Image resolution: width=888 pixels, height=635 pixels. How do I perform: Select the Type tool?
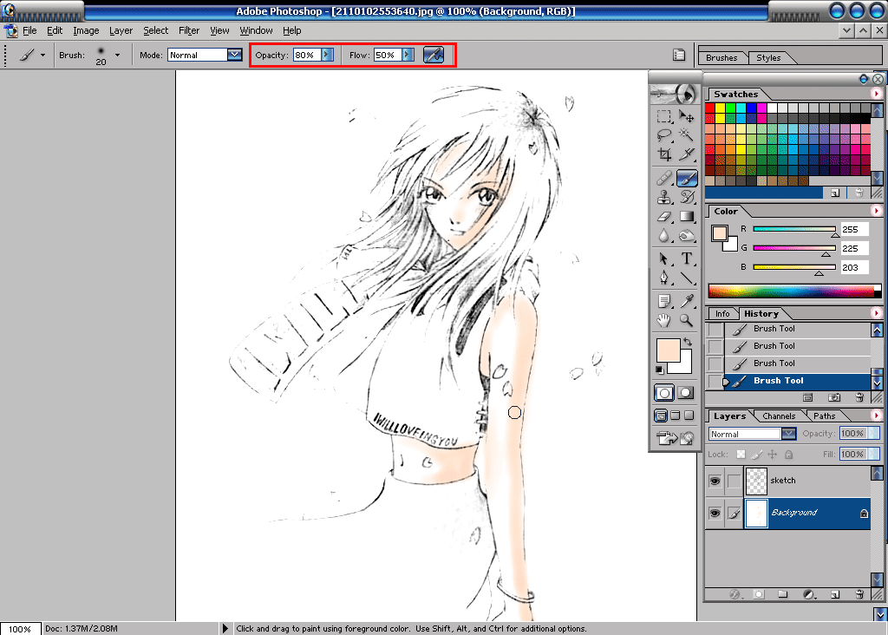click(687, 259)
